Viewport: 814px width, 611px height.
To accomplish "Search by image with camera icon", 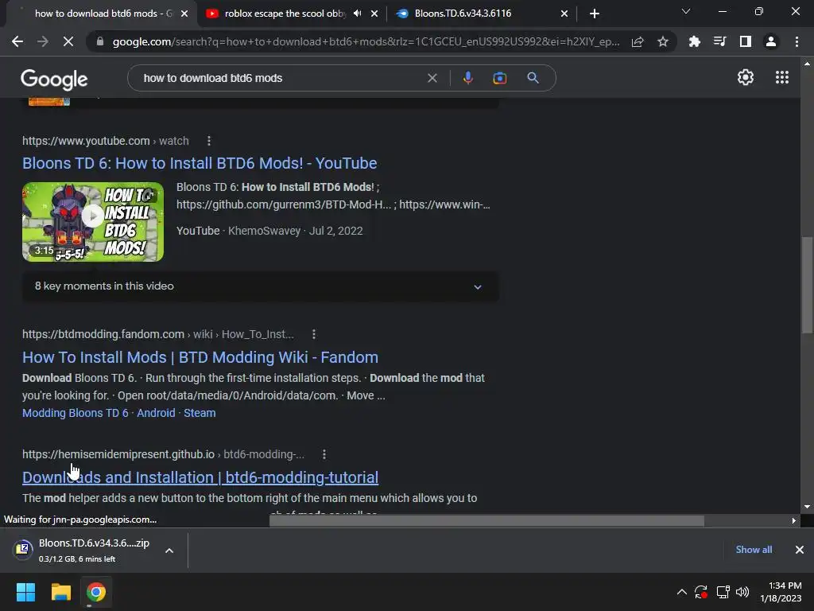I will point(499,78).
